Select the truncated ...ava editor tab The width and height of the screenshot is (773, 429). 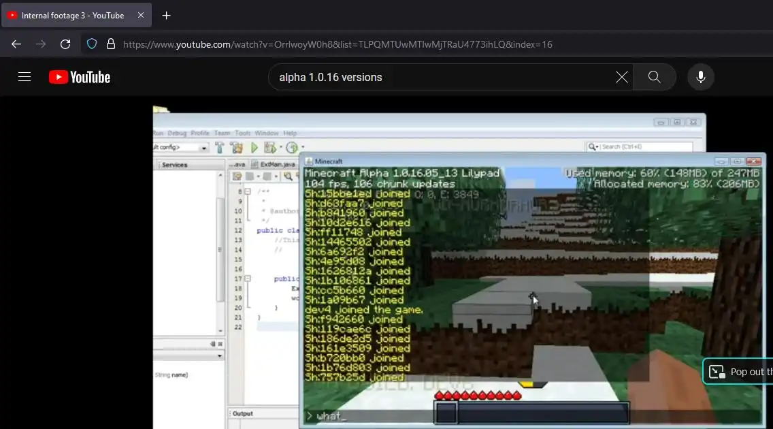(237, 164)
